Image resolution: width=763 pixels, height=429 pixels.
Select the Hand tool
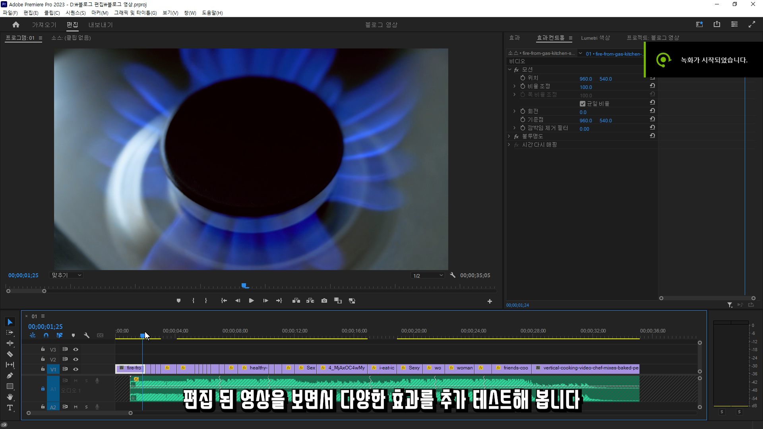(x=10, y=397)
